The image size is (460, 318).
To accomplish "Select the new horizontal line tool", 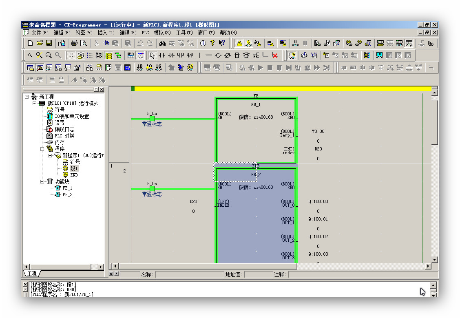I will coord(209,55).
